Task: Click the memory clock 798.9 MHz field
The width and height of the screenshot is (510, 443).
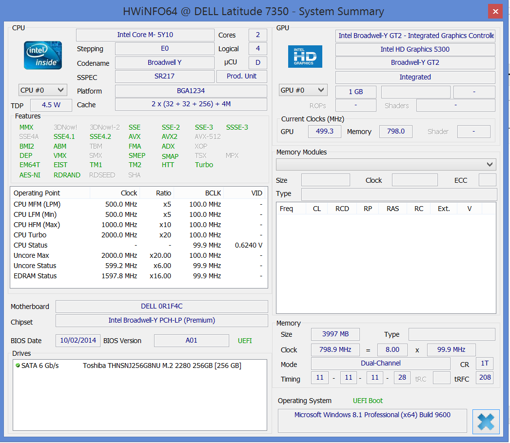Action: (335, 350)
